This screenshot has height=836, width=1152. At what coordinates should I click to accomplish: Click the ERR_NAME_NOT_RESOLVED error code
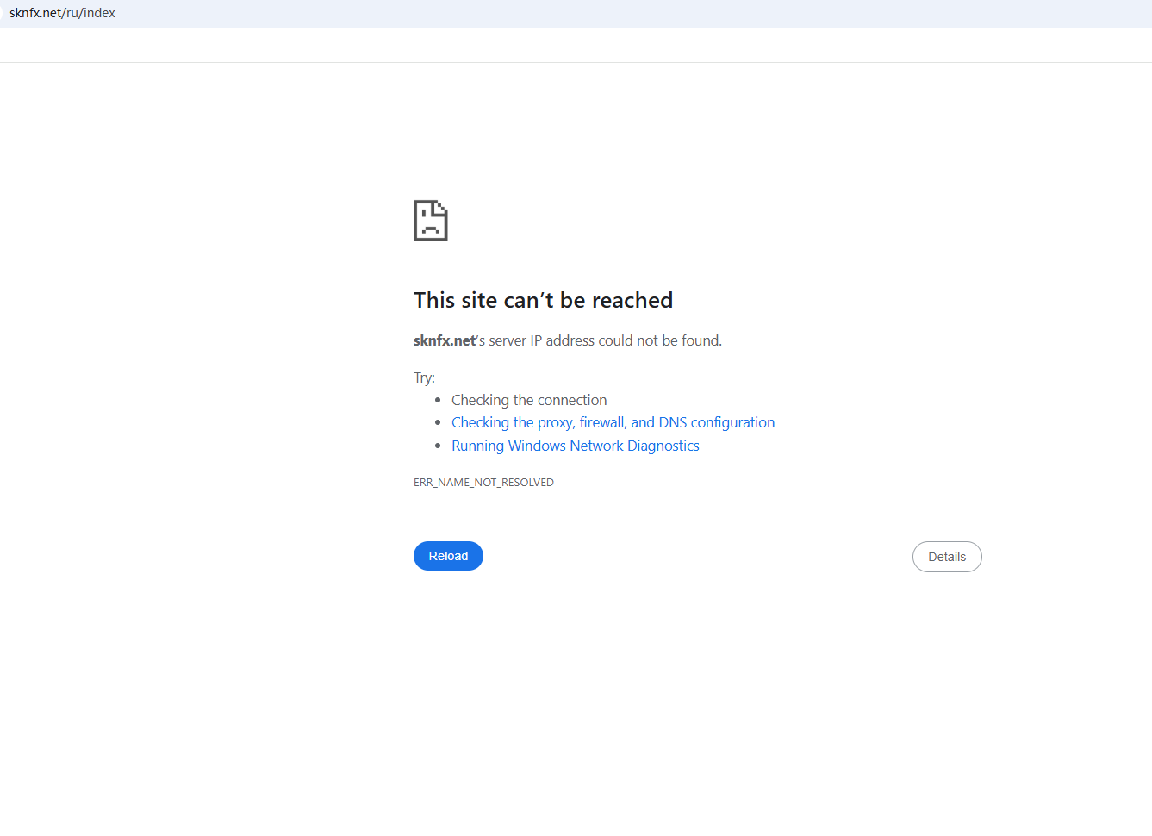coord(483,483)
